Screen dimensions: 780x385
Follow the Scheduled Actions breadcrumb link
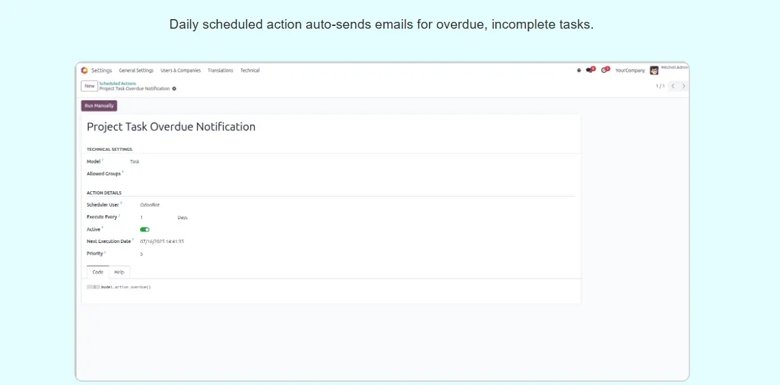[x=117, y=83]
